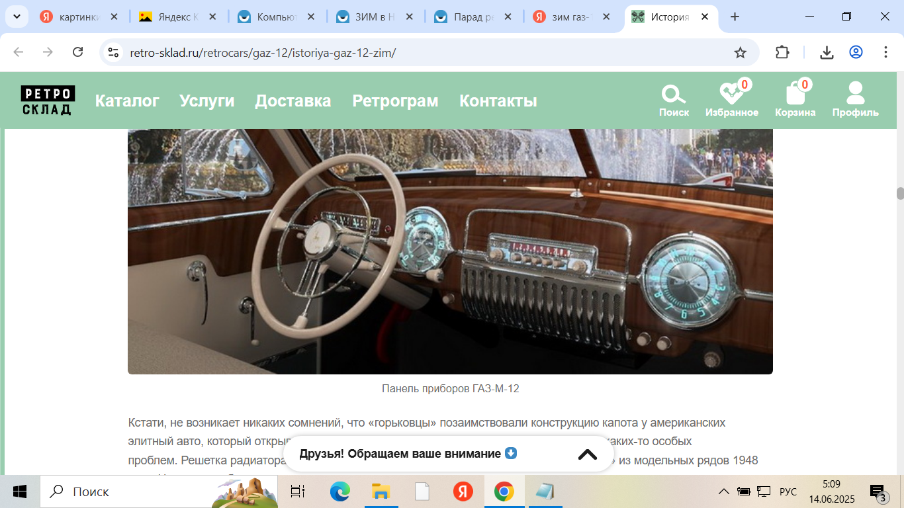
Task: Open the Chrome three-dot menu
Action: click(x=885, y=52)
